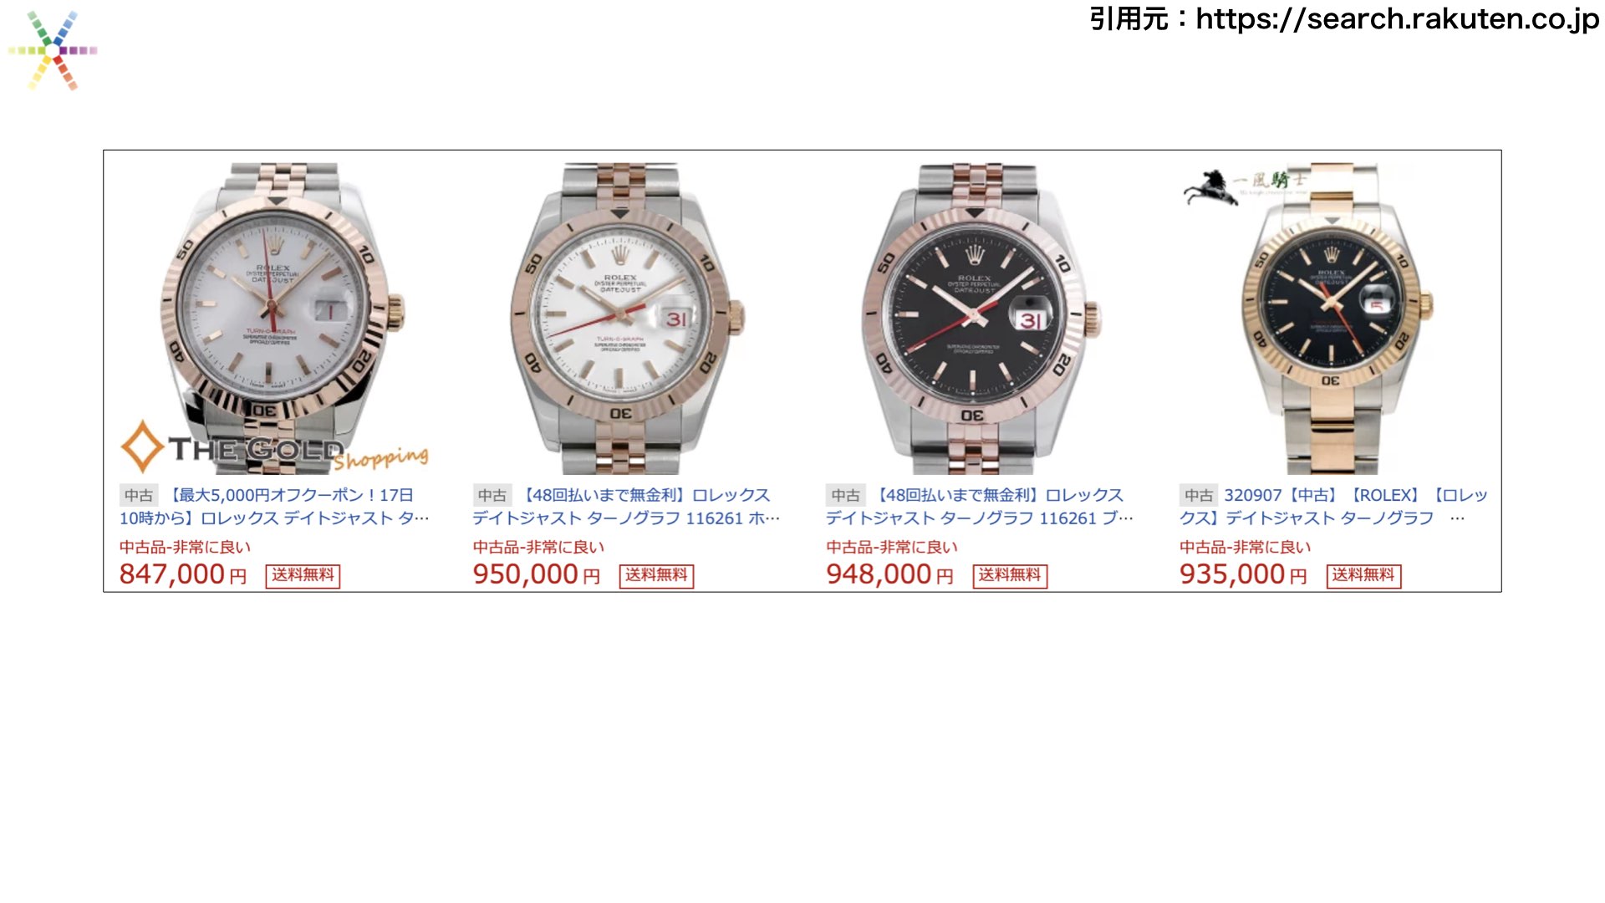Click the 中古 tag on first listing
The height and width of the screenshot is (903, 1605).
(x=139, y=496)
